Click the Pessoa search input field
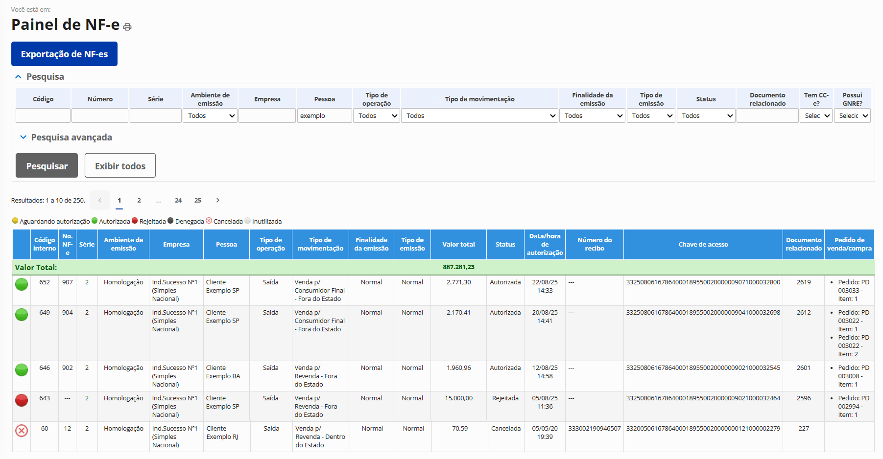 tap(324, 116)
